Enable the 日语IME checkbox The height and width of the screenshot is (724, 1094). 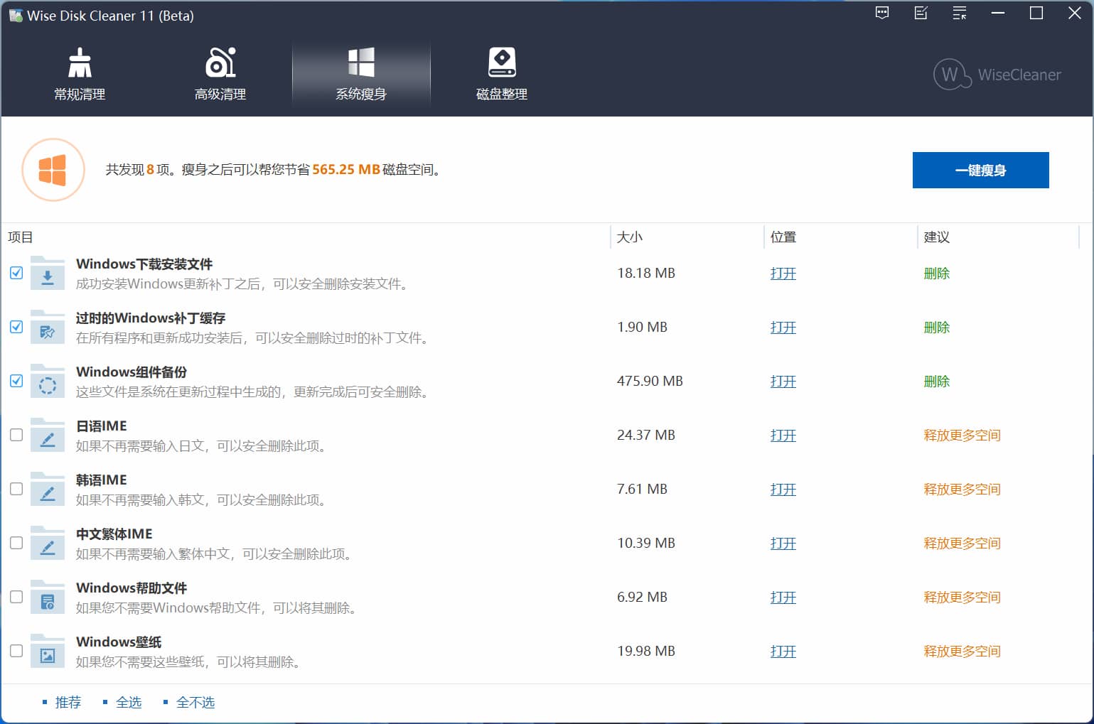pos(16,435)
